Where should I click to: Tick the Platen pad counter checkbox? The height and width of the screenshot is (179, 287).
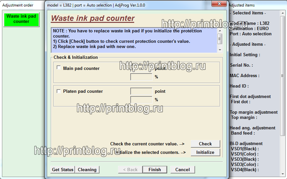pos(59,91)
